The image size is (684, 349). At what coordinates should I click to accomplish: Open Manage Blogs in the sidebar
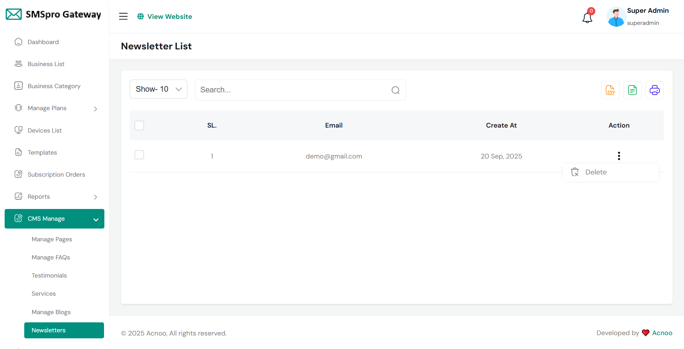(x=51, y=312)
